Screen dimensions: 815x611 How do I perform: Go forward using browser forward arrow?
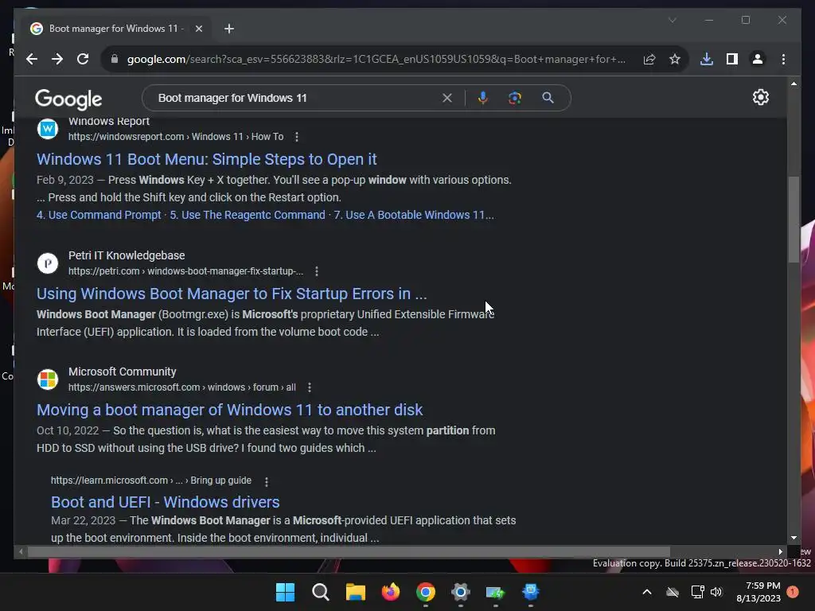pyautogui.click(x=57, y=59)
